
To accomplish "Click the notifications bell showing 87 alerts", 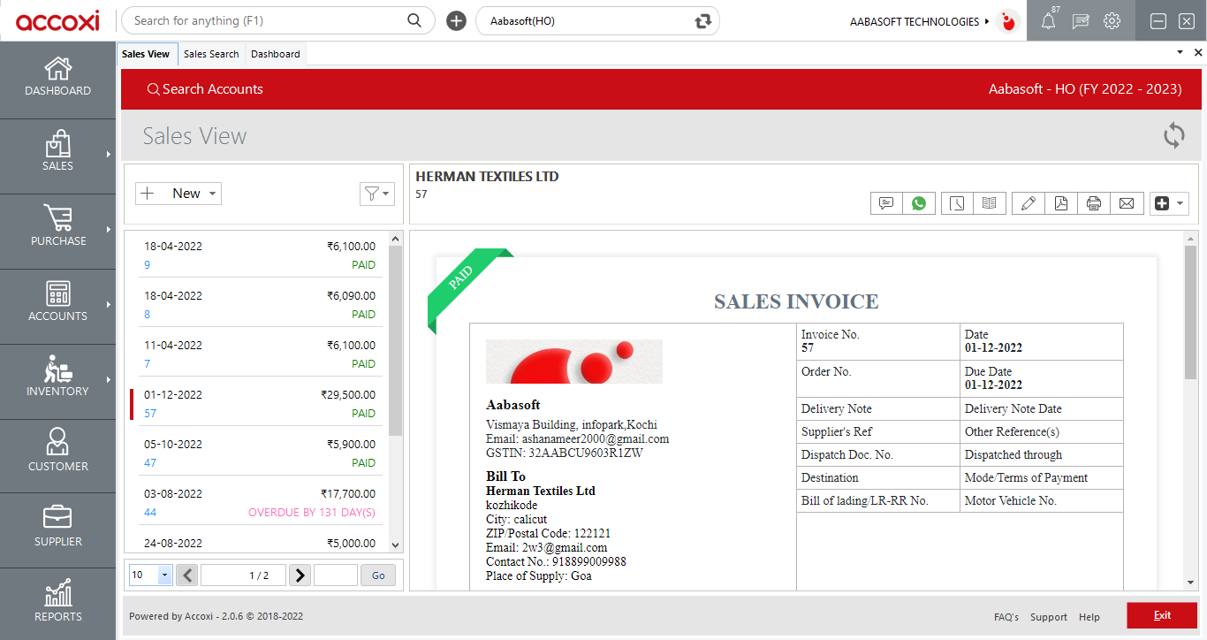I will coord(1049,20).
